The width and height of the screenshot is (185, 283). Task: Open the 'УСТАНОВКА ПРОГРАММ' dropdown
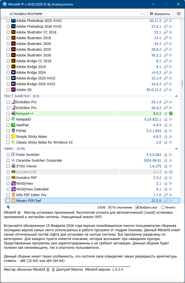click(x=74, y=14)
